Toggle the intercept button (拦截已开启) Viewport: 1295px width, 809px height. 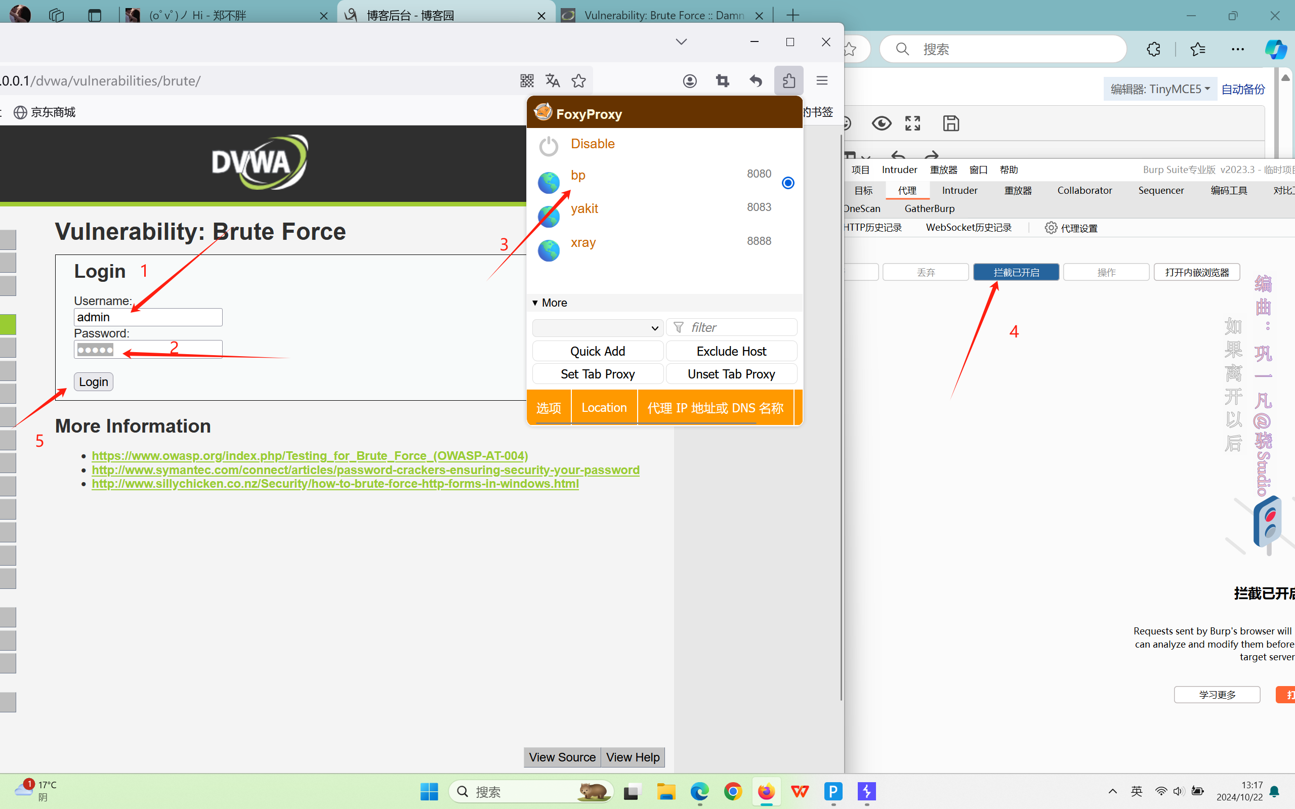[x=1016, y=272]
